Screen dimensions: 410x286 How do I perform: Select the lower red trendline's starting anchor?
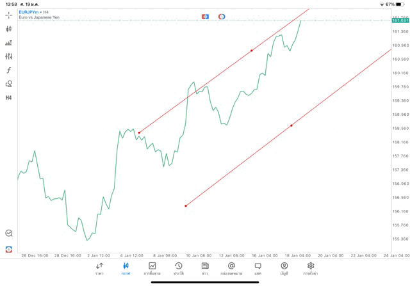[x=186, y=206]
